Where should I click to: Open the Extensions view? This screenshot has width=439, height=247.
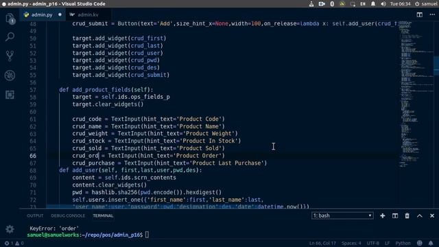pyautogui.click(x=10, y=95)
